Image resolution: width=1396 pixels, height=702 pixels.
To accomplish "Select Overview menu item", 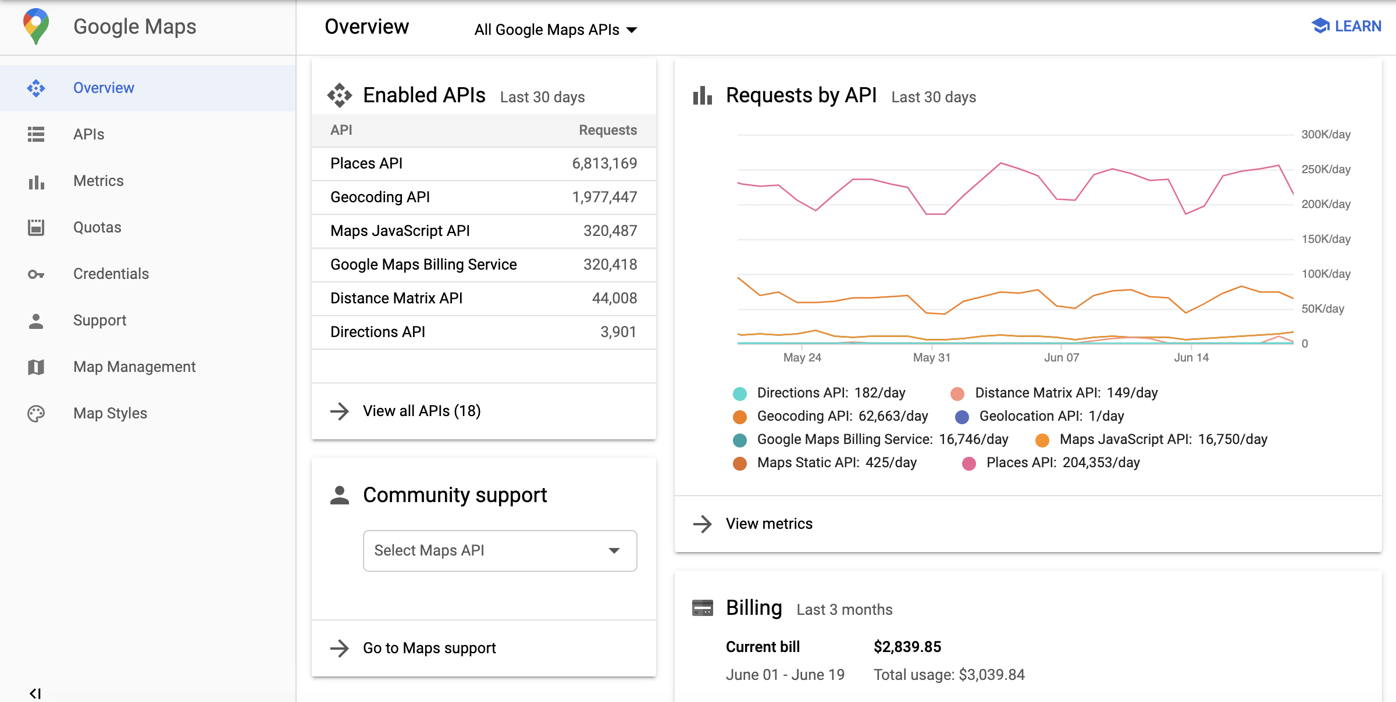I will point(104,87).
